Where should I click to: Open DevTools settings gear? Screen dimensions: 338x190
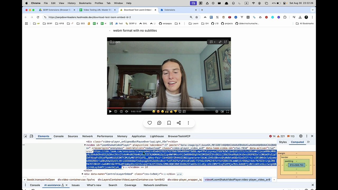(301, 136)
